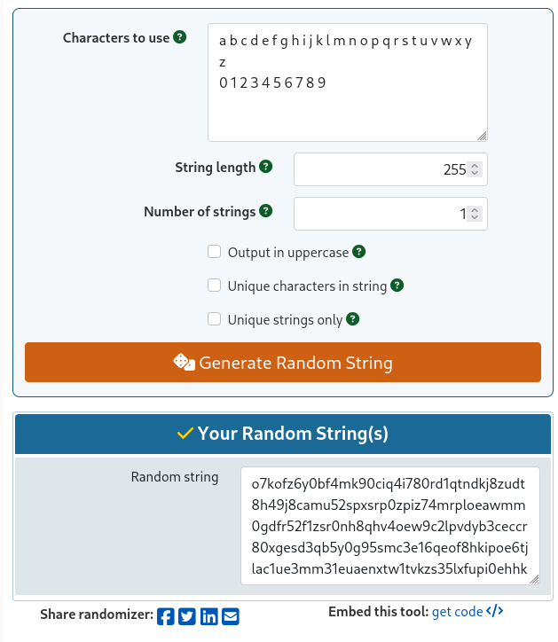This screenshot has width=558, height=642.
Task: Click help icon beside Unique strings only
Action: point(353,319)
